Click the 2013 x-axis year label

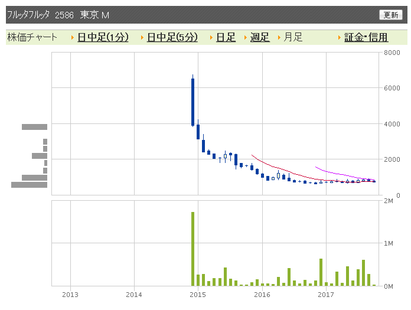(70, 295)
